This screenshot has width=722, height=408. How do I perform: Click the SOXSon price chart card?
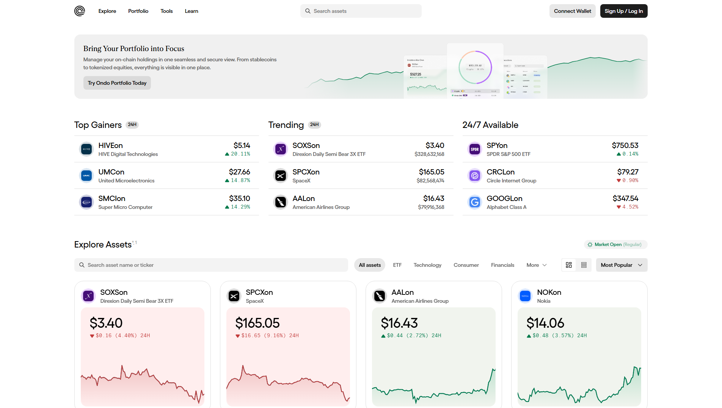point(143,357)
